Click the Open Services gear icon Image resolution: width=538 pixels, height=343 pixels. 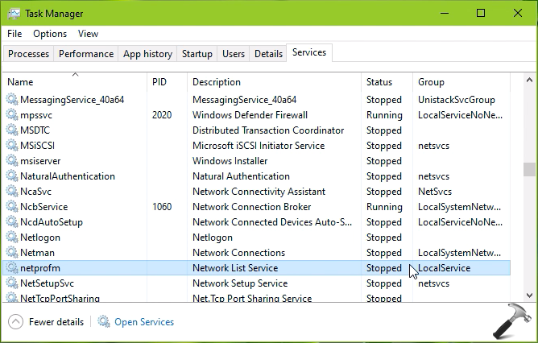(104, 322)
